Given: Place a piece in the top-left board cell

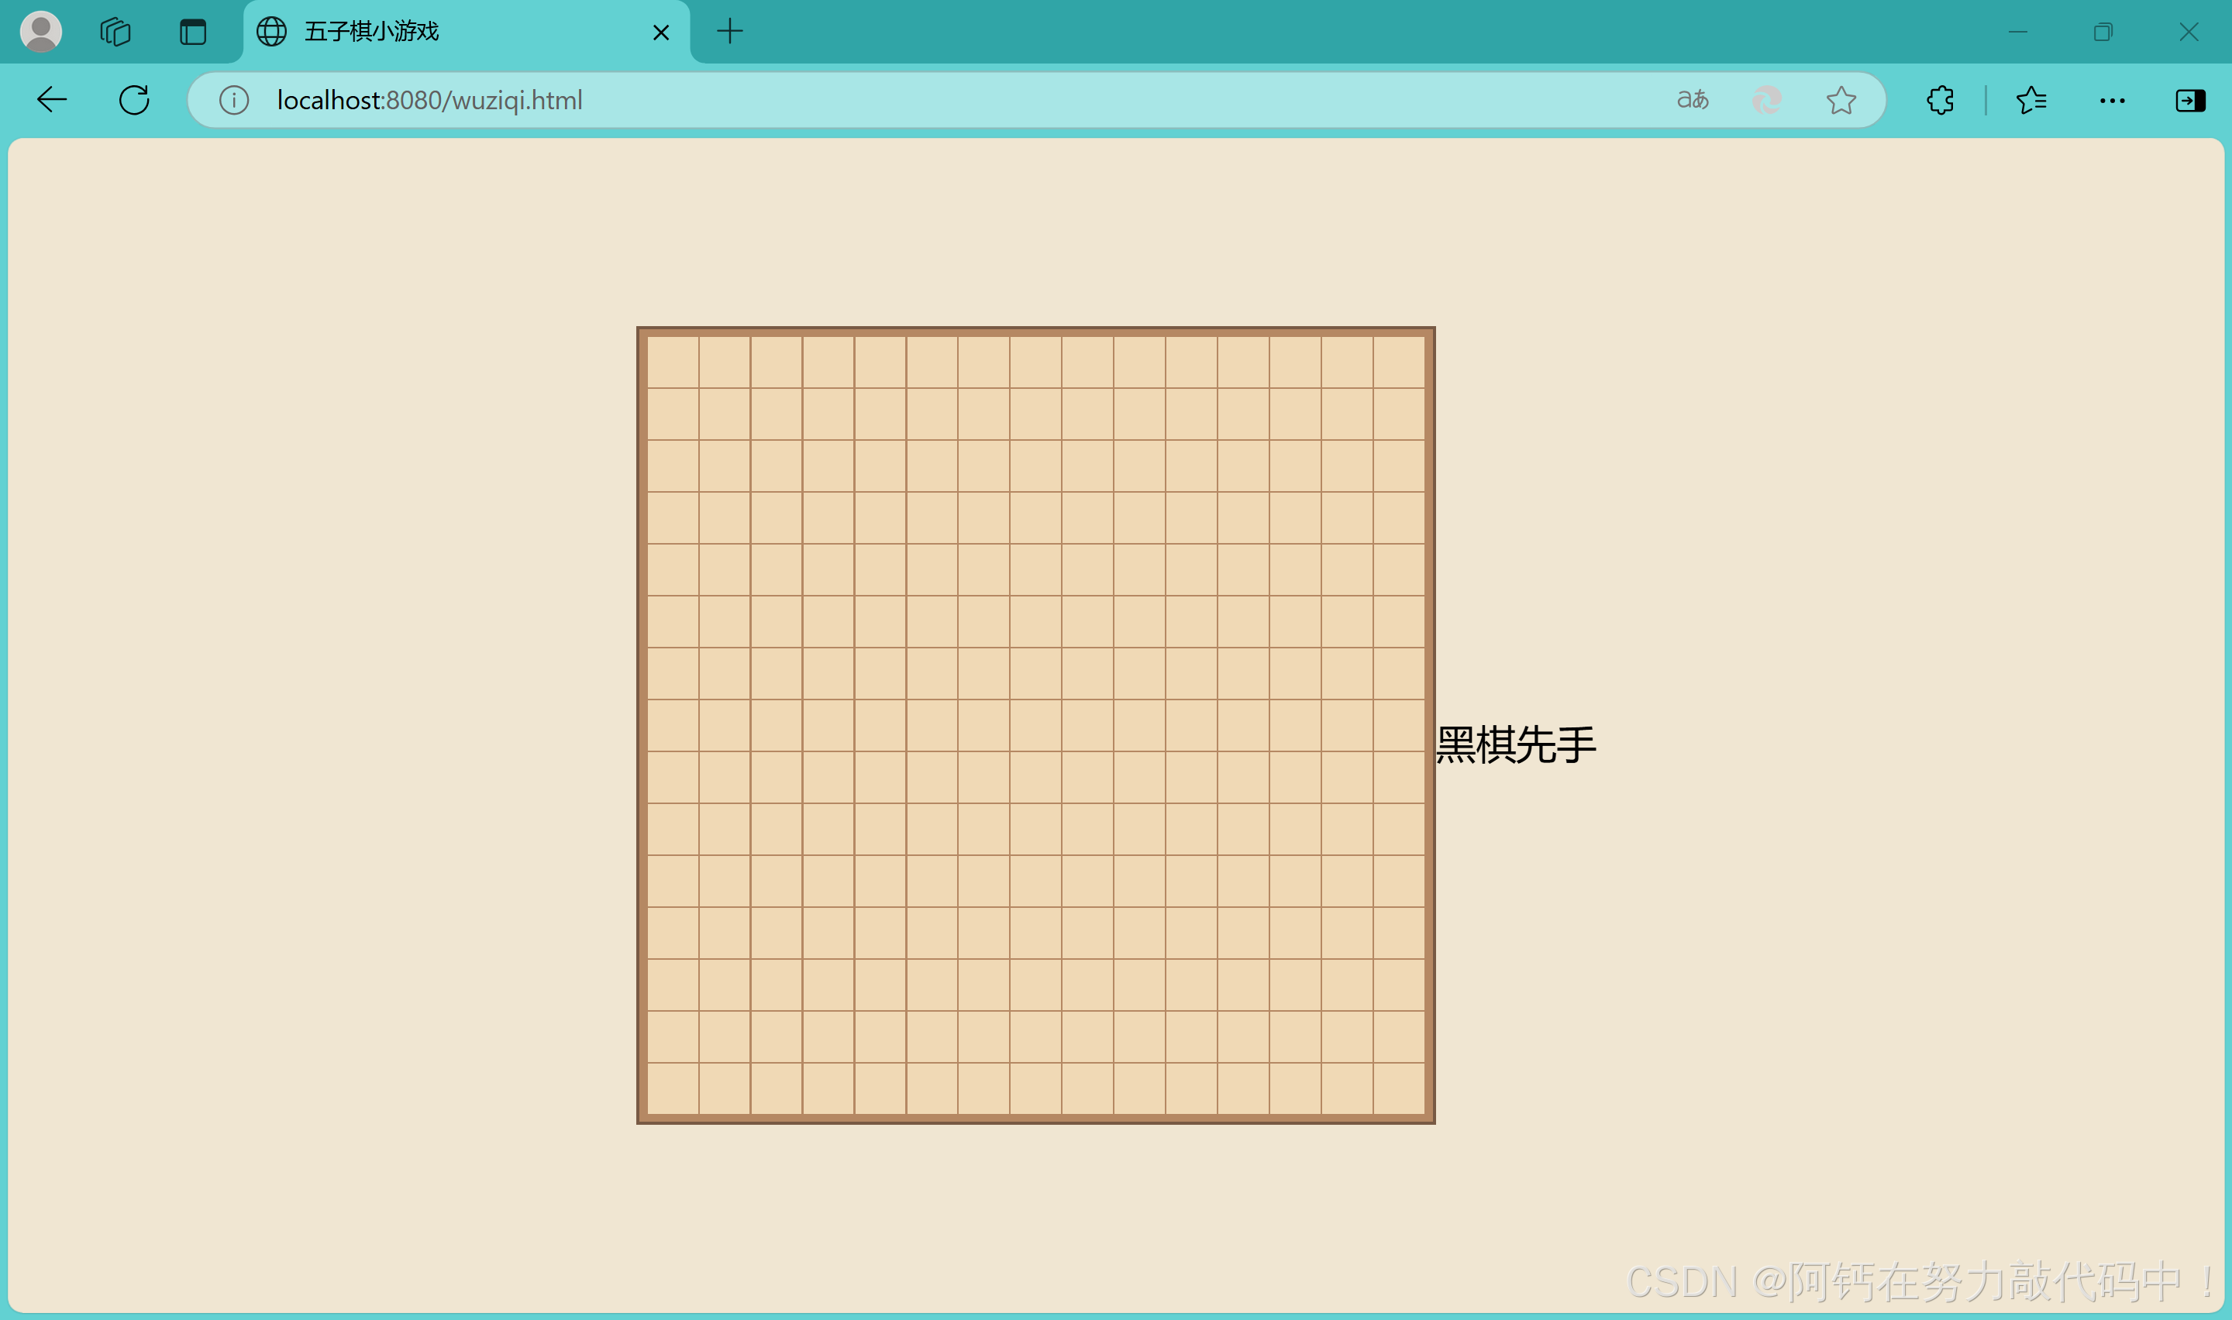Looking at the screenshot, I should (x=673, y=362).
